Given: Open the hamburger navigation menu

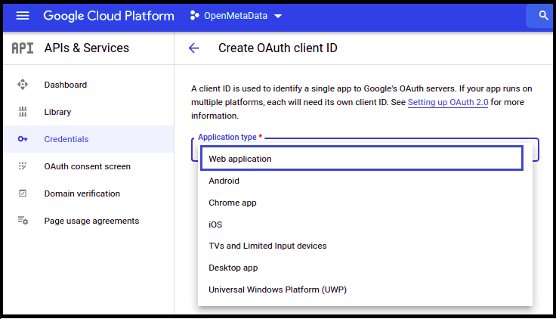Looking at the screenshot, I should point(23,16).
